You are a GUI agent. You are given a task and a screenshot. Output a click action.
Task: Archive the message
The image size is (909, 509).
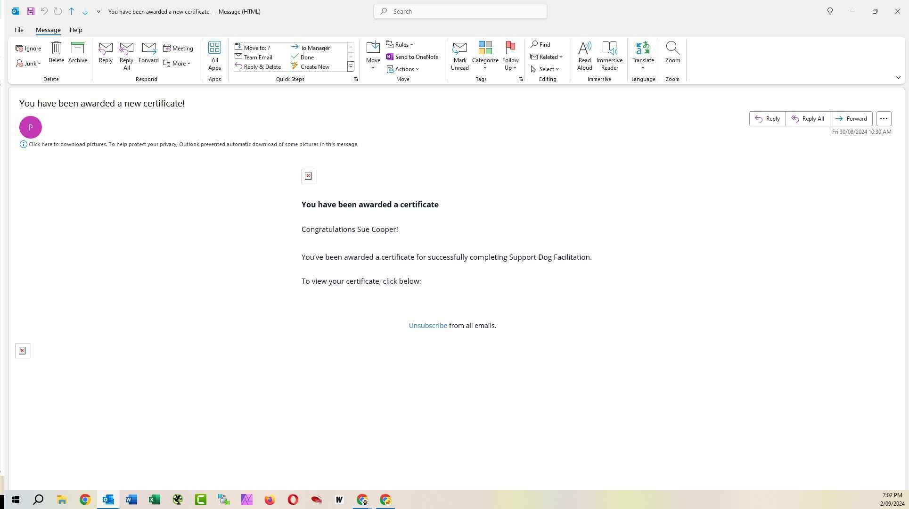(x=78, y=52)
